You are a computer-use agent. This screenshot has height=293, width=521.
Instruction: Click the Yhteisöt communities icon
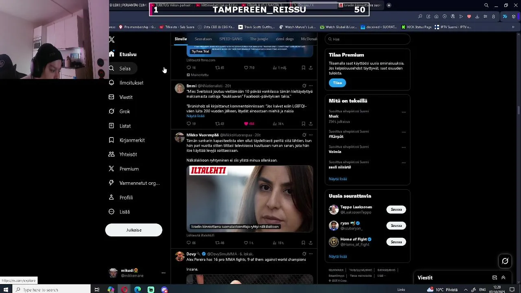click(112, 154)
